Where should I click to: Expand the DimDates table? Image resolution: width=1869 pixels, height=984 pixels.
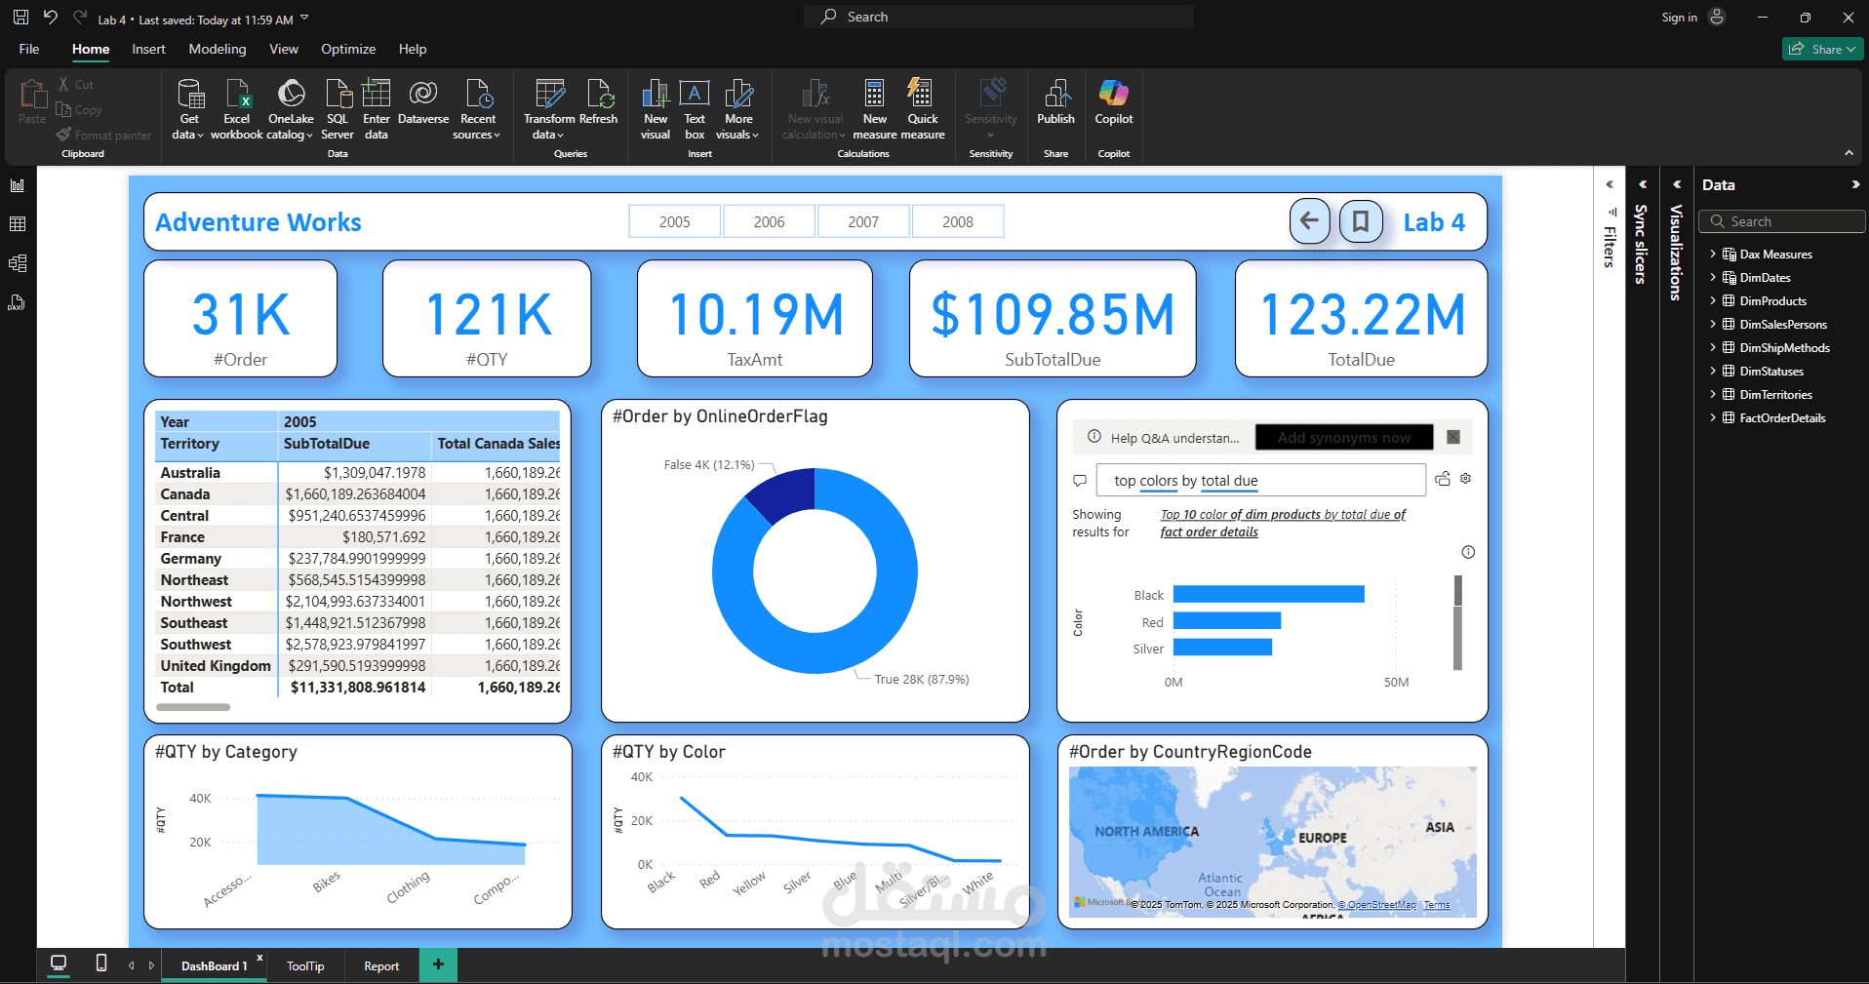1713,278
